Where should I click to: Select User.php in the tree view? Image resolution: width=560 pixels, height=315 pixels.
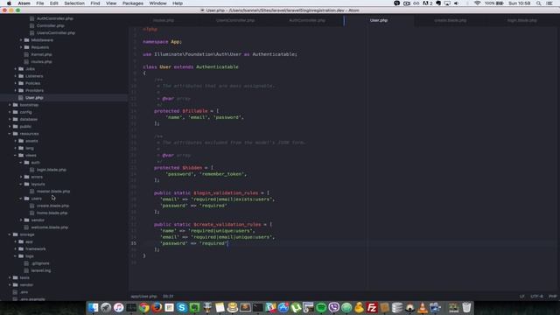(x=34, y=97)
